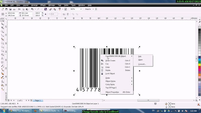Expand the Color Styles submenu
Screen dimensions: 201x113
(x=117, y=84)
